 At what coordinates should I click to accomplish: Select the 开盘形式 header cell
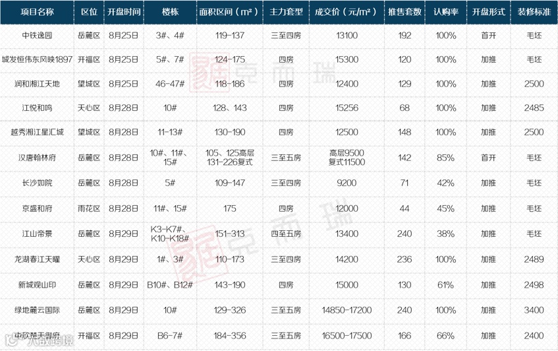(x=489, y=12)
